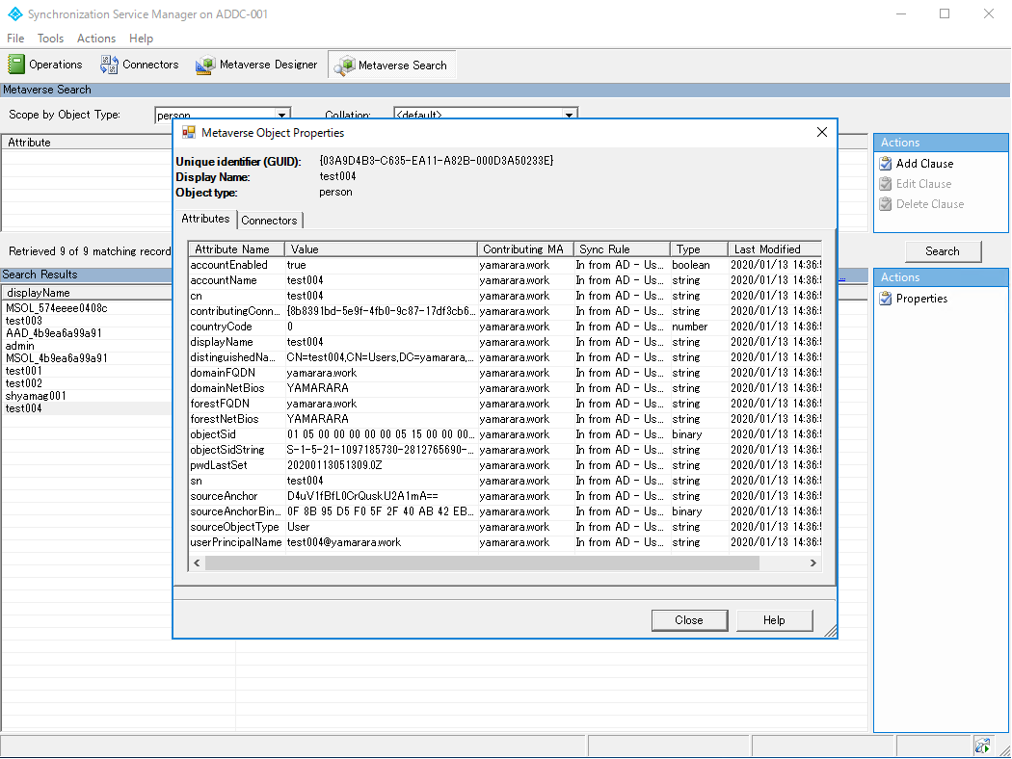Open the Connectors view
The height and width of the screenshot is (759, 1012).
tap(139, 64)
